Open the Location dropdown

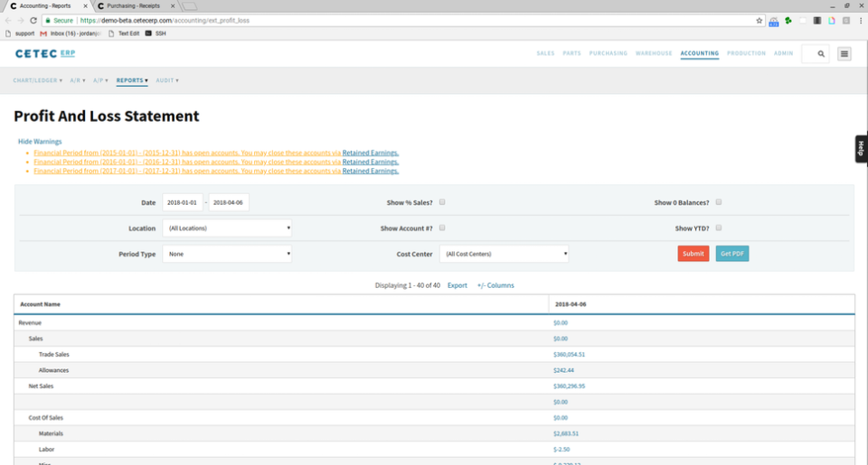pos(227,228)
